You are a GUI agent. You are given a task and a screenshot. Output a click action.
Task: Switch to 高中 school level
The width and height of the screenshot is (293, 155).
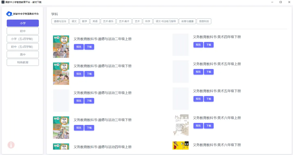pyautogui.click(x=23, y=54)
